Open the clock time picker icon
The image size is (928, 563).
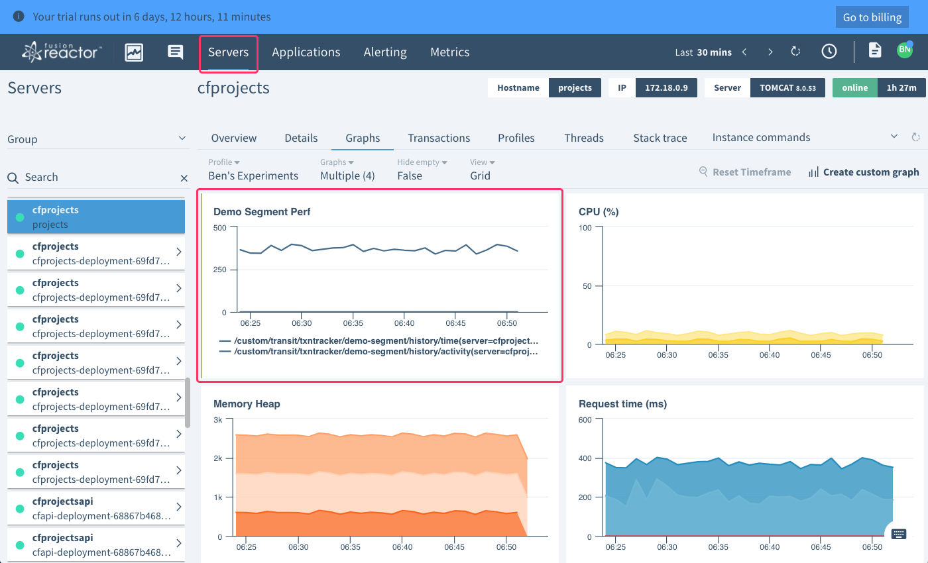tap(829, 52)
